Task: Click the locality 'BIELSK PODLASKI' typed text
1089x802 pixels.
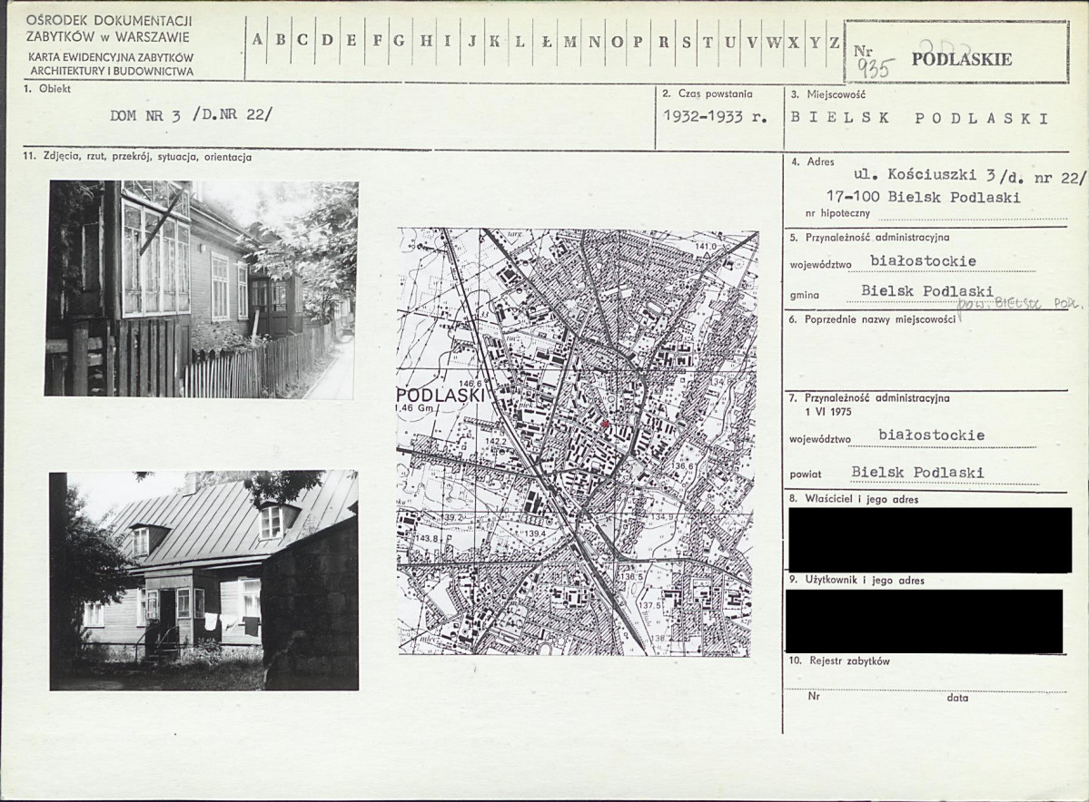Action: tap(919, 118)
